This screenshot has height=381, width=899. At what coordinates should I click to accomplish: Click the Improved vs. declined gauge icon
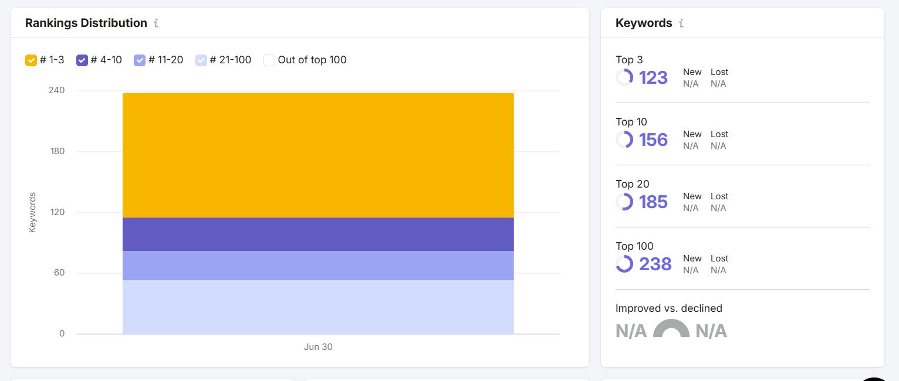pyautogui.click(x=671, y=328)
